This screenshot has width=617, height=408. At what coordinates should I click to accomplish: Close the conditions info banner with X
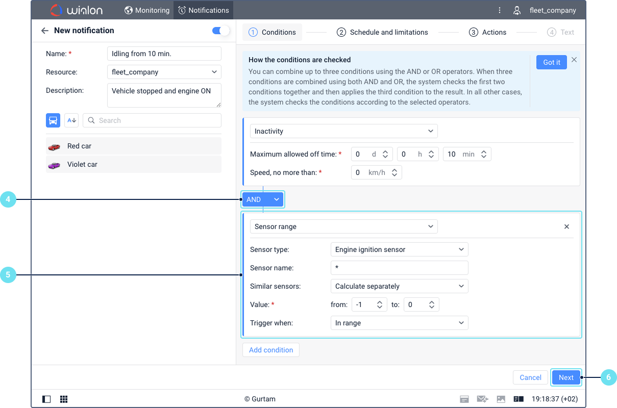(574, 60)
